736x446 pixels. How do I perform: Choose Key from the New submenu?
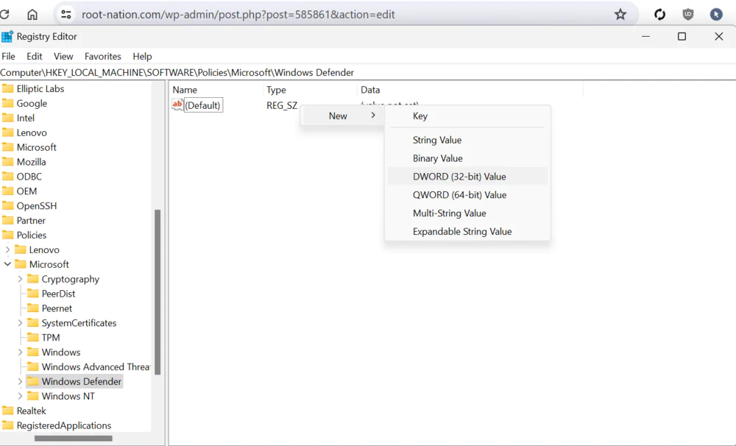click(467, 116)
